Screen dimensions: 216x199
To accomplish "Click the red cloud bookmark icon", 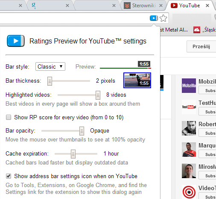I will point(197,30).
